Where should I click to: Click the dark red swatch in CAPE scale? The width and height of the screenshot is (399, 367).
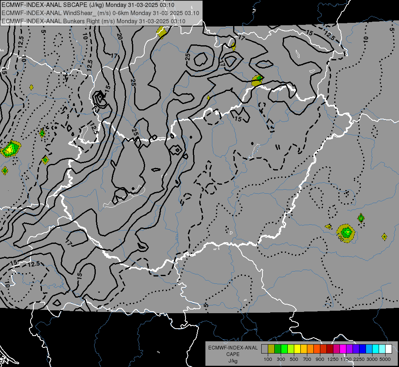330,349
